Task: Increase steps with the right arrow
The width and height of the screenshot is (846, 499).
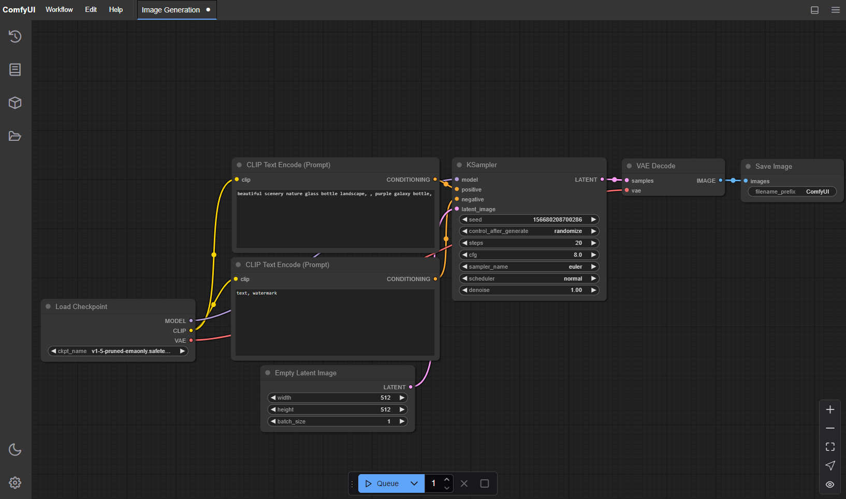Action: [x=593, y=243]
